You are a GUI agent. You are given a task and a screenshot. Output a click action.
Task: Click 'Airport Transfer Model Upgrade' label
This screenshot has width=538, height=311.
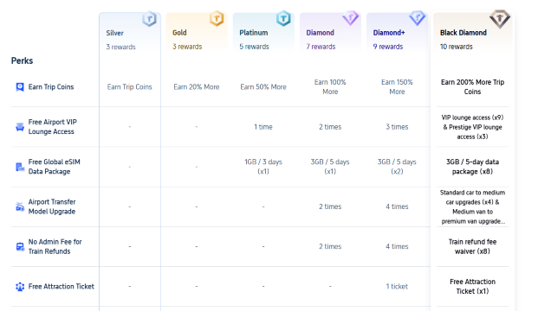[52, 206]
